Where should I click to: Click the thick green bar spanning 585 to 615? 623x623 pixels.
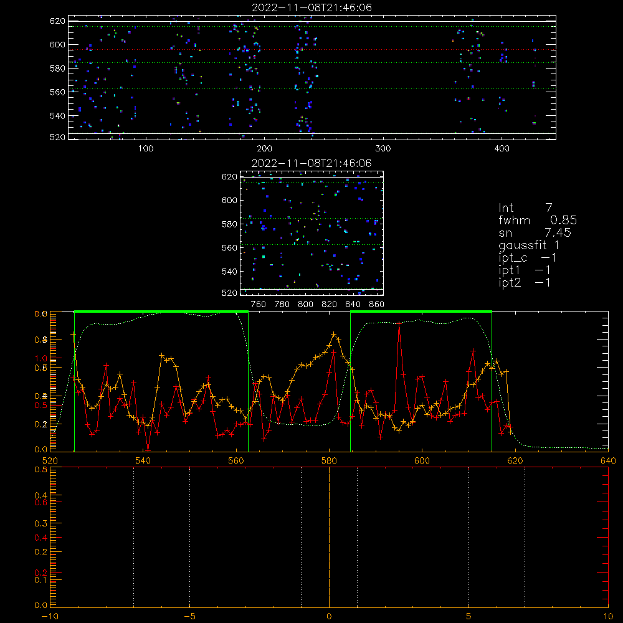pos(421,312)
